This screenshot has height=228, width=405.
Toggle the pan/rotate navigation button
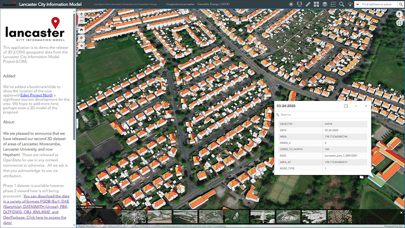(x=81, y=46)
